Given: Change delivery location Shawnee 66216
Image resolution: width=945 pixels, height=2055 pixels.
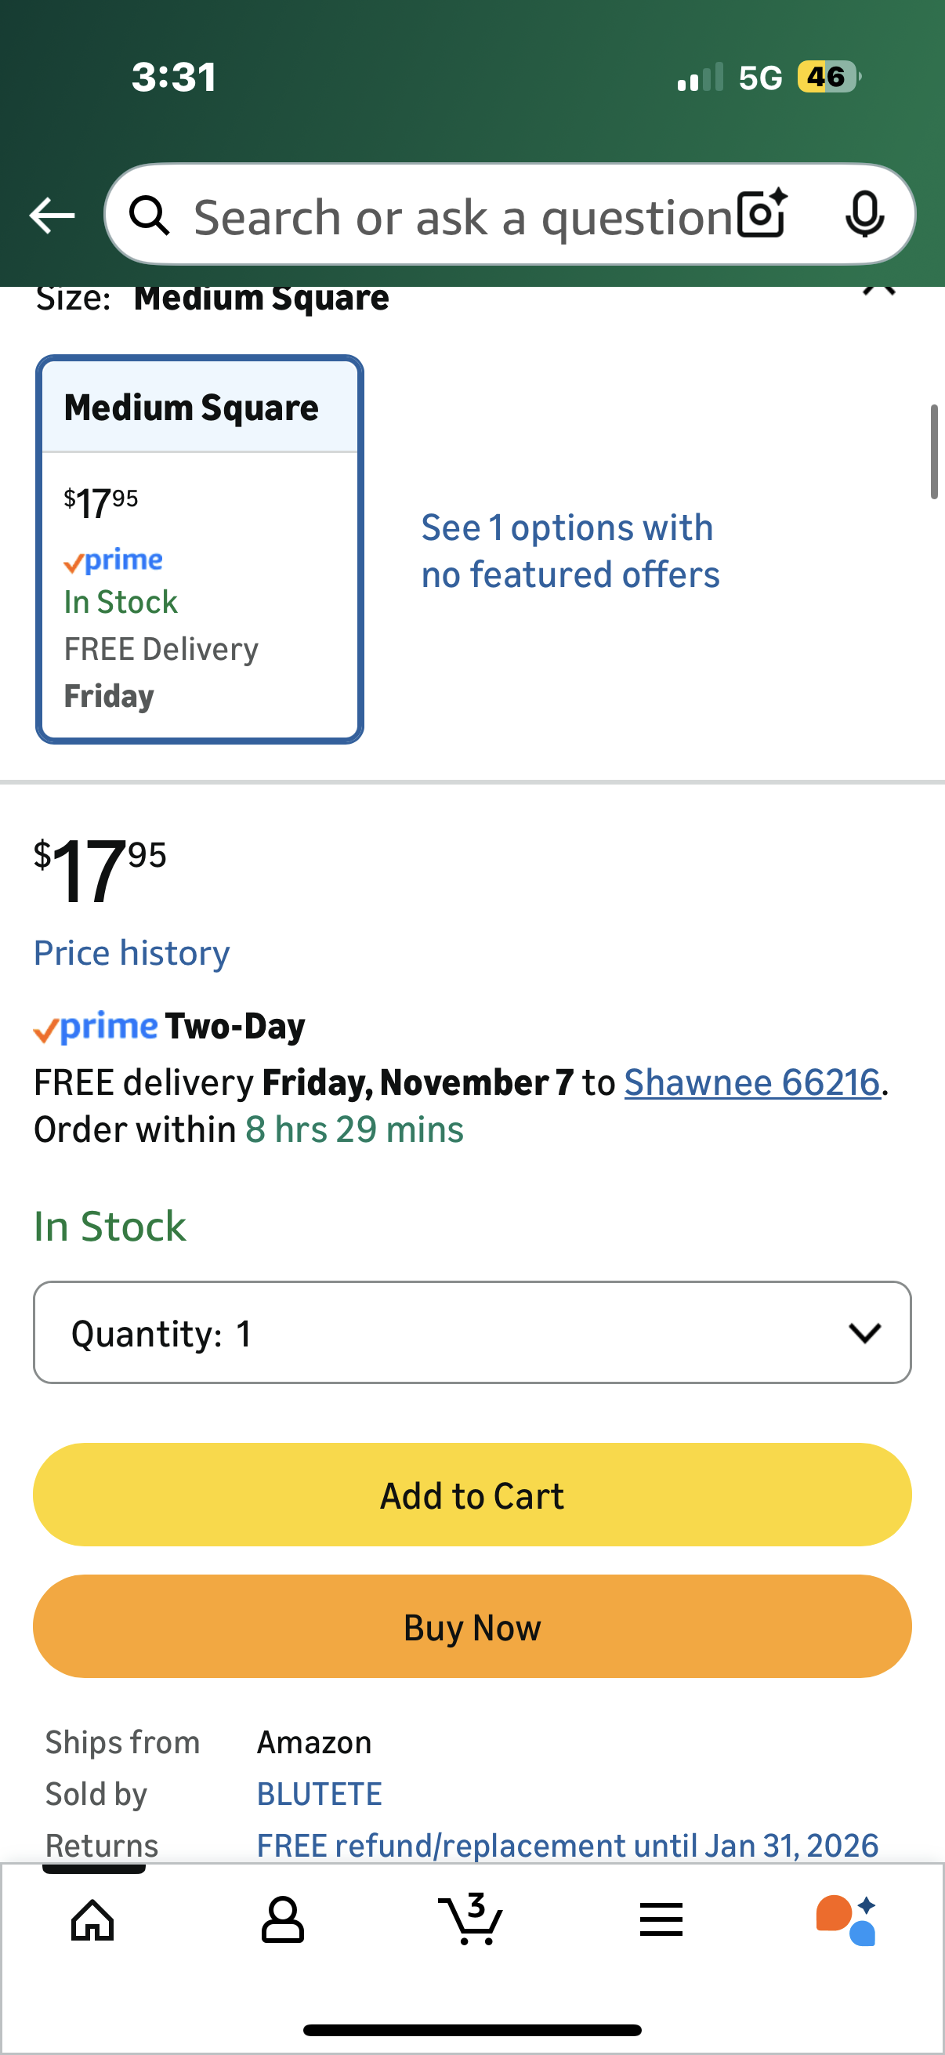Looking at the screenshot, I should pos(752,1082).
